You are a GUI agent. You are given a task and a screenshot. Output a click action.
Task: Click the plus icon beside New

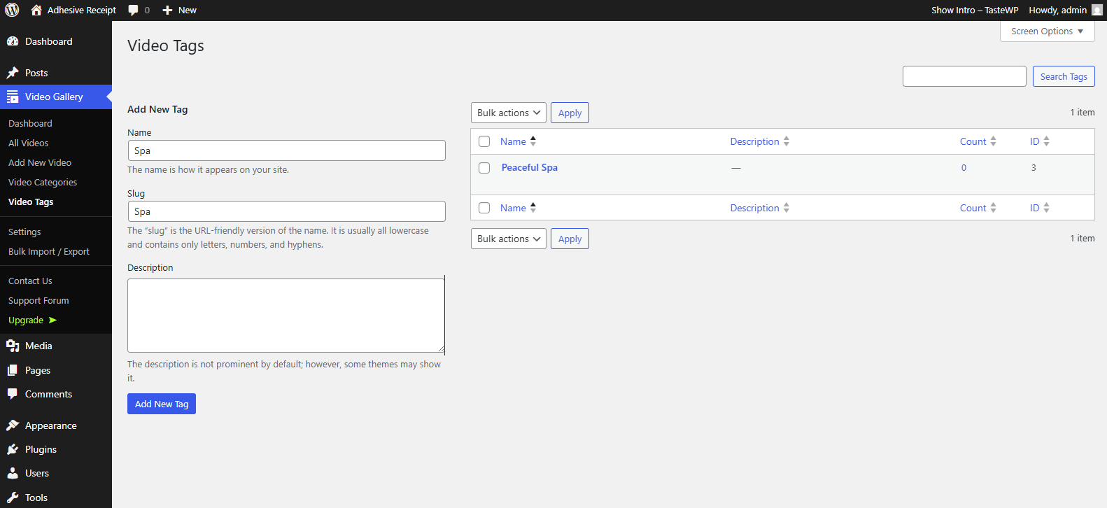167,10
